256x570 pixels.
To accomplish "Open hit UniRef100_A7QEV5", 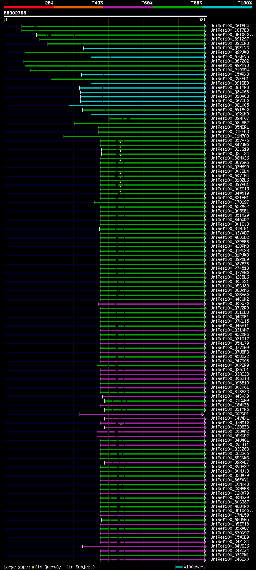I will pyautogui.click(x=230, y=57).
